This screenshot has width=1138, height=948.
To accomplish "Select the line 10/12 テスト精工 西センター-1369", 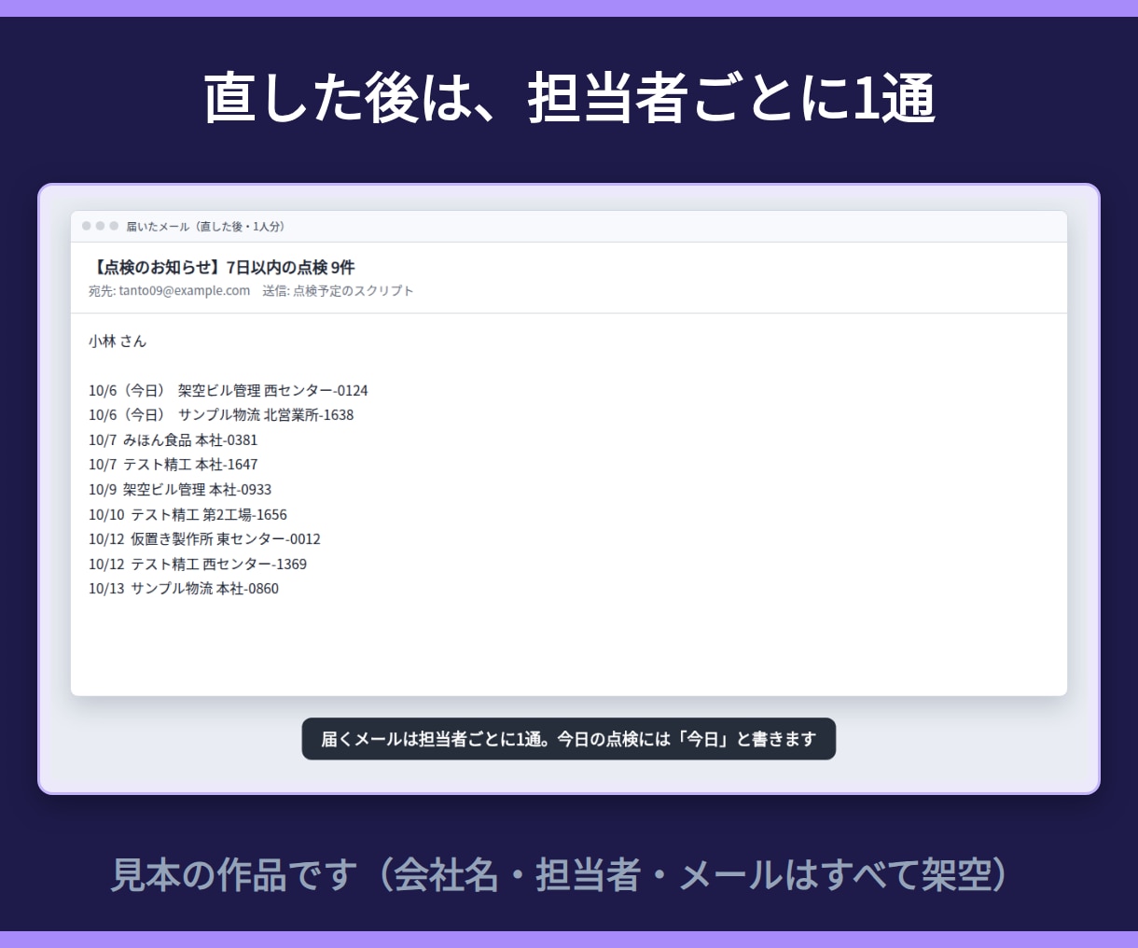I will pyautogui.click(x=198, y=564).
